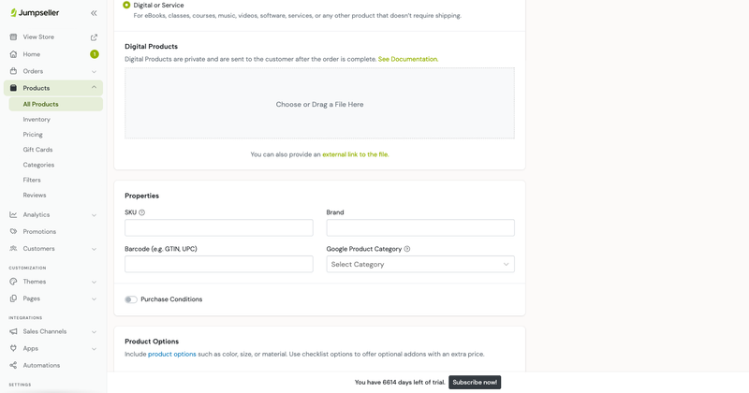Click the SKU input field
This screenshot has height=393, width=749.
(x=219, y=227)
